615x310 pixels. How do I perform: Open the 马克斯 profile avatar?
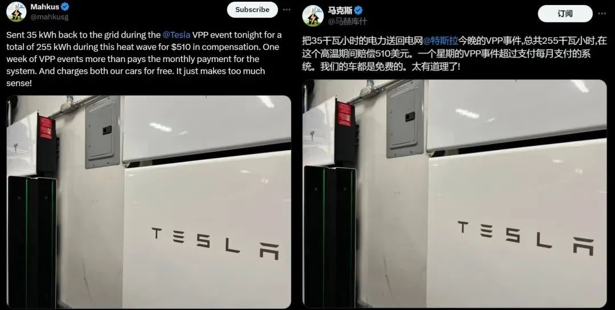click(313, 16)
